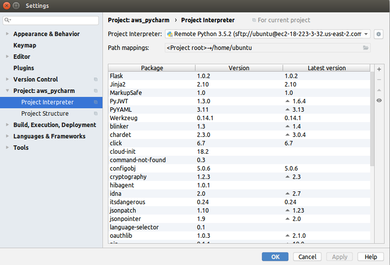Expand the Tools section
This screenshot has width=390, height=265.
(x=7, y=147)
